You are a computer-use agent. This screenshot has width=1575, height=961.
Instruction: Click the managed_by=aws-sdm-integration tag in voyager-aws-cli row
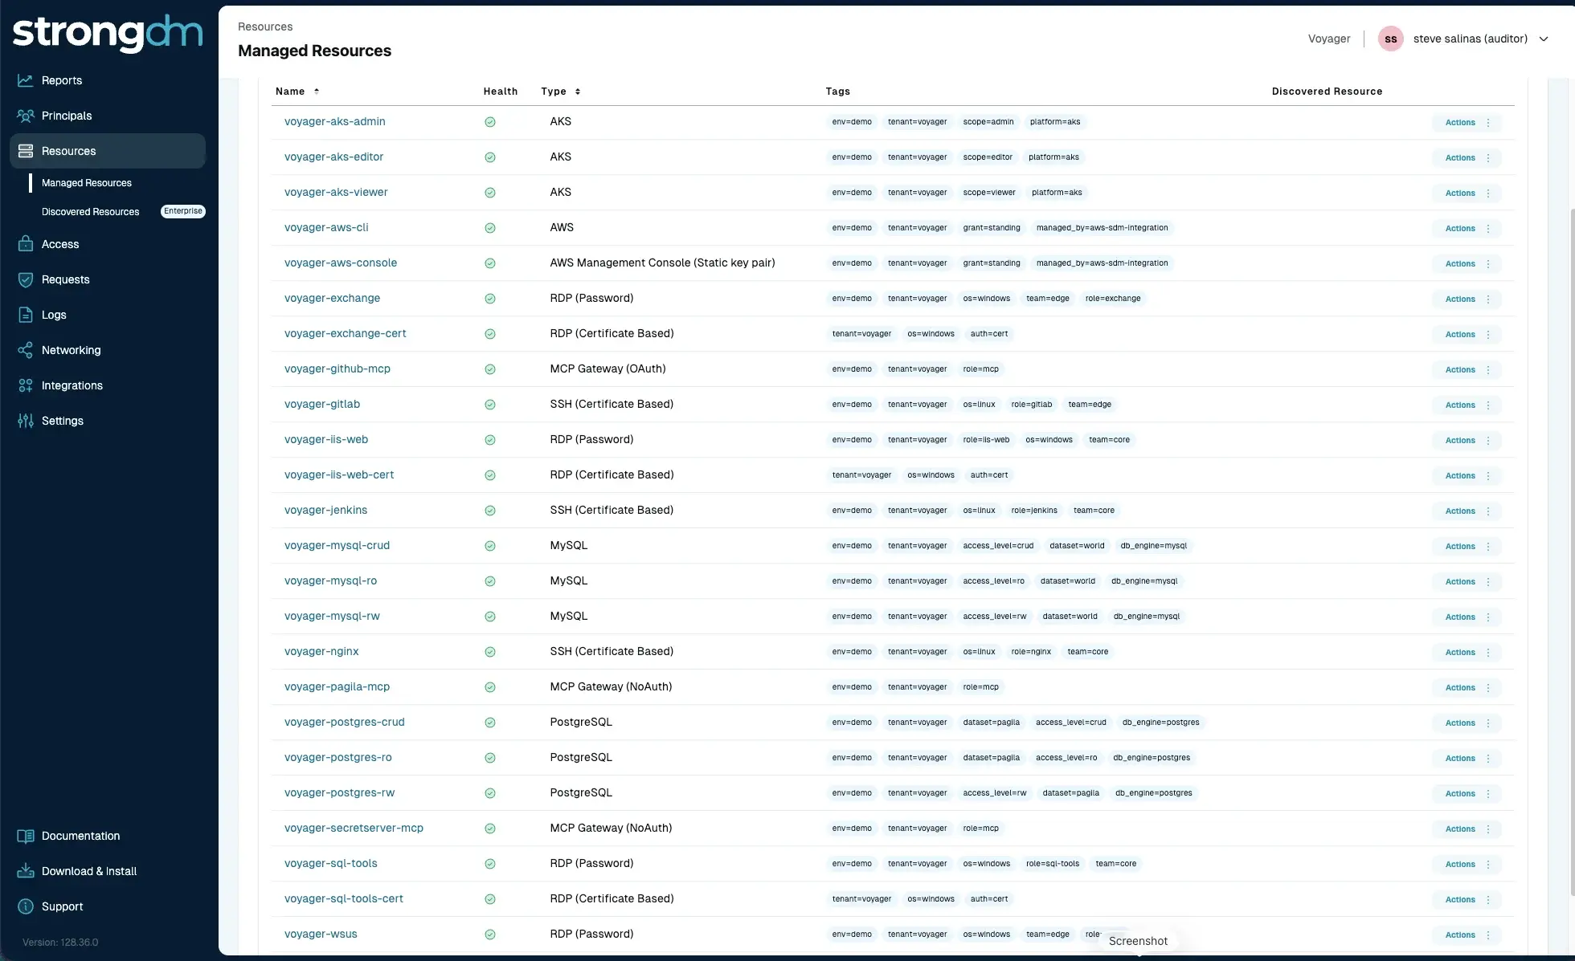point(1102,228)
